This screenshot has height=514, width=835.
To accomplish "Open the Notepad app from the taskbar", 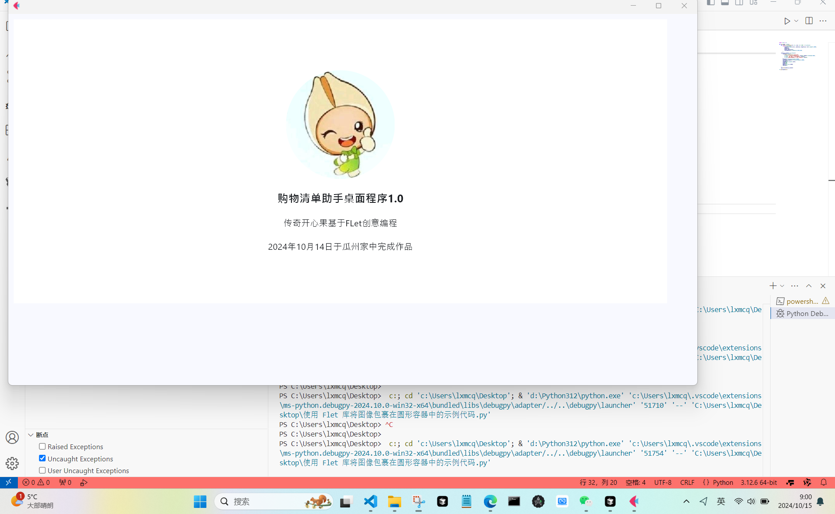I will point(466,501).
